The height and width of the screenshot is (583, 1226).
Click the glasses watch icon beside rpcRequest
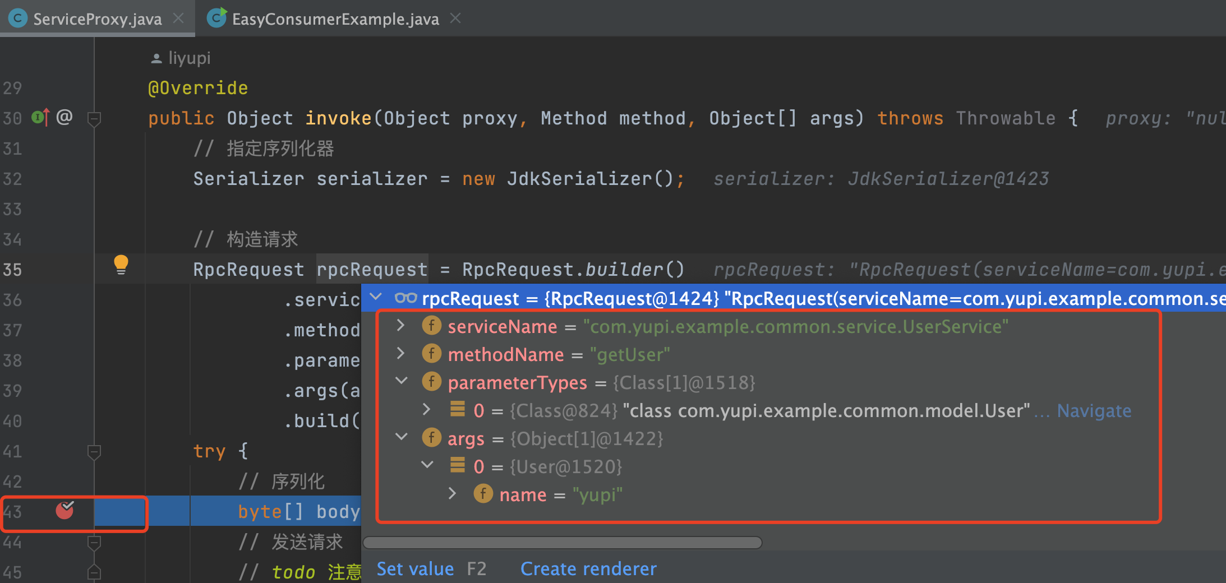click(x=405, y=298)
